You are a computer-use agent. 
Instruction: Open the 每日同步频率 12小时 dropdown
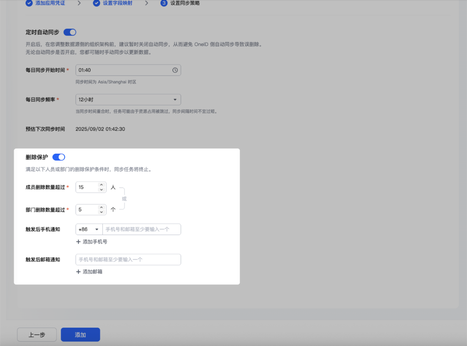128,100
